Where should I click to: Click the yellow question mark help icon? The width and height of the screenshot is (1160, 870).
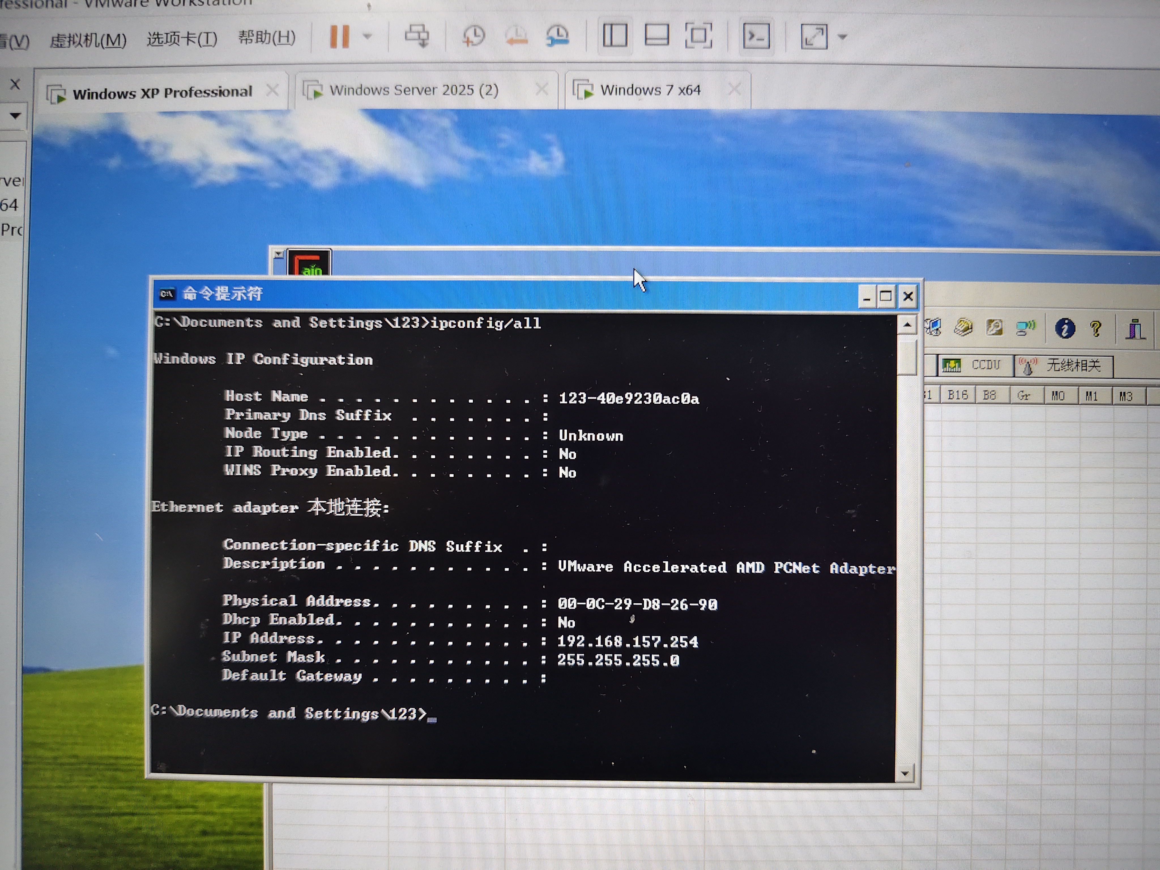(1095, 329)
